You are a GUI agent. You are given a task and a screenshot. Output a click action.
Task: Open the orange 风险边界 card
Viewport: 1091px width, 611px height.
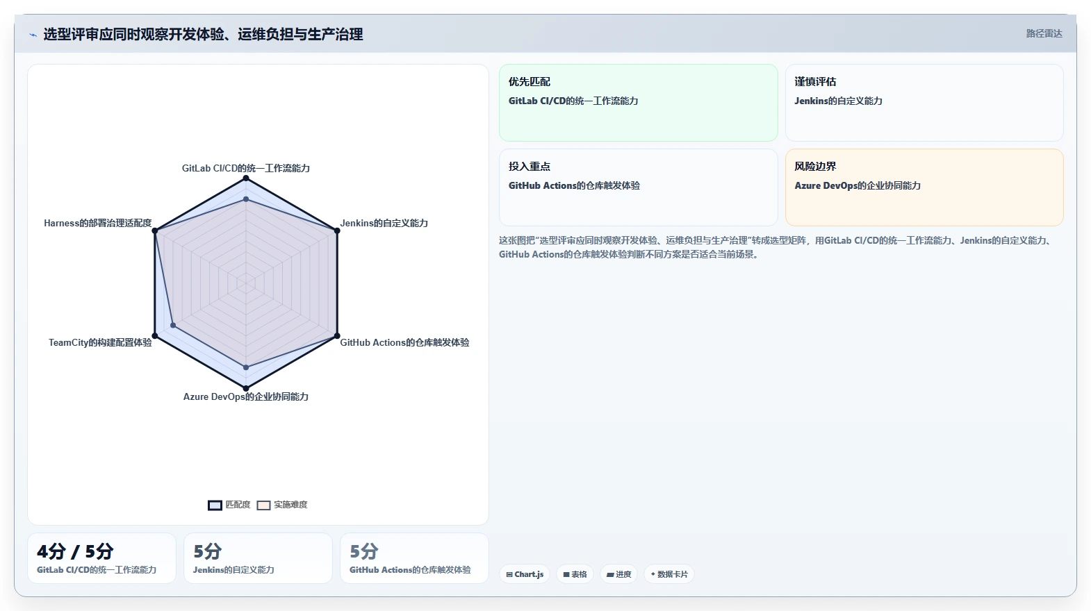(x=924, y=187)
